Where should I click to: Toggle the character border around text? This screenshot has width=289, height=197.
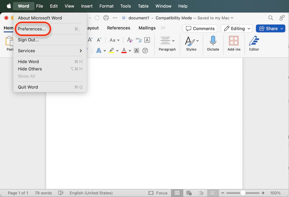click(147, 40)
